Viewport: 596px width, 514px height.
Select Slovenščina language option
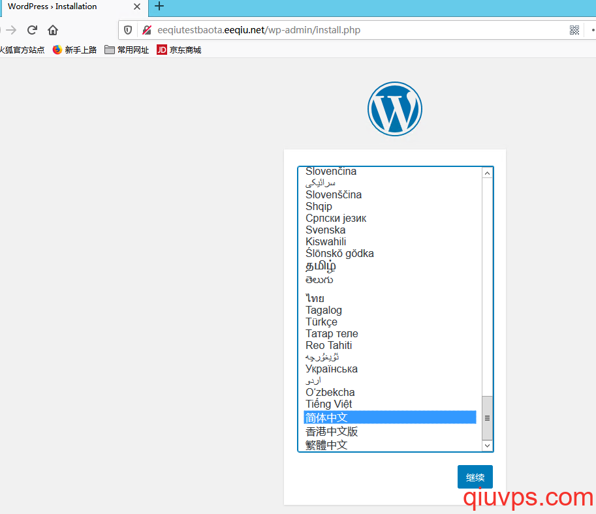point(390,194)
